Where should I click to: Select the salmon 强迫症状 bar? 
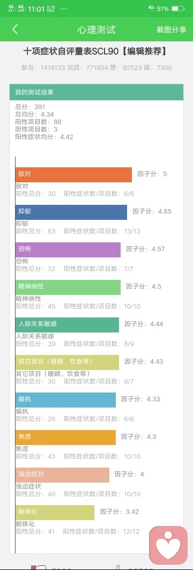(62, 475)
